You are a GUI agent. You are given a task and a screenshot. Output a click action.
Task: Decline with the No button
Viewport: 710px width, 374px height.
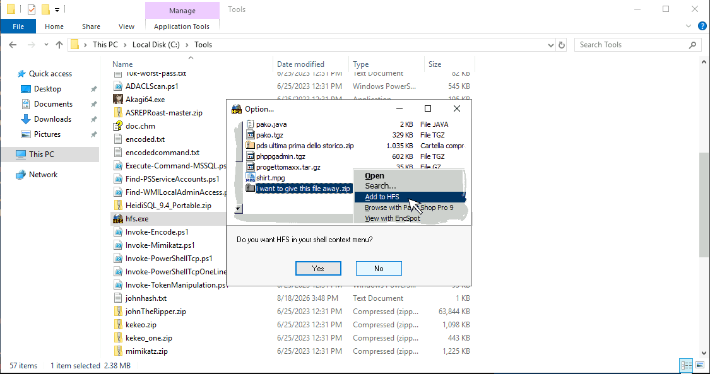tap(379, 268)
